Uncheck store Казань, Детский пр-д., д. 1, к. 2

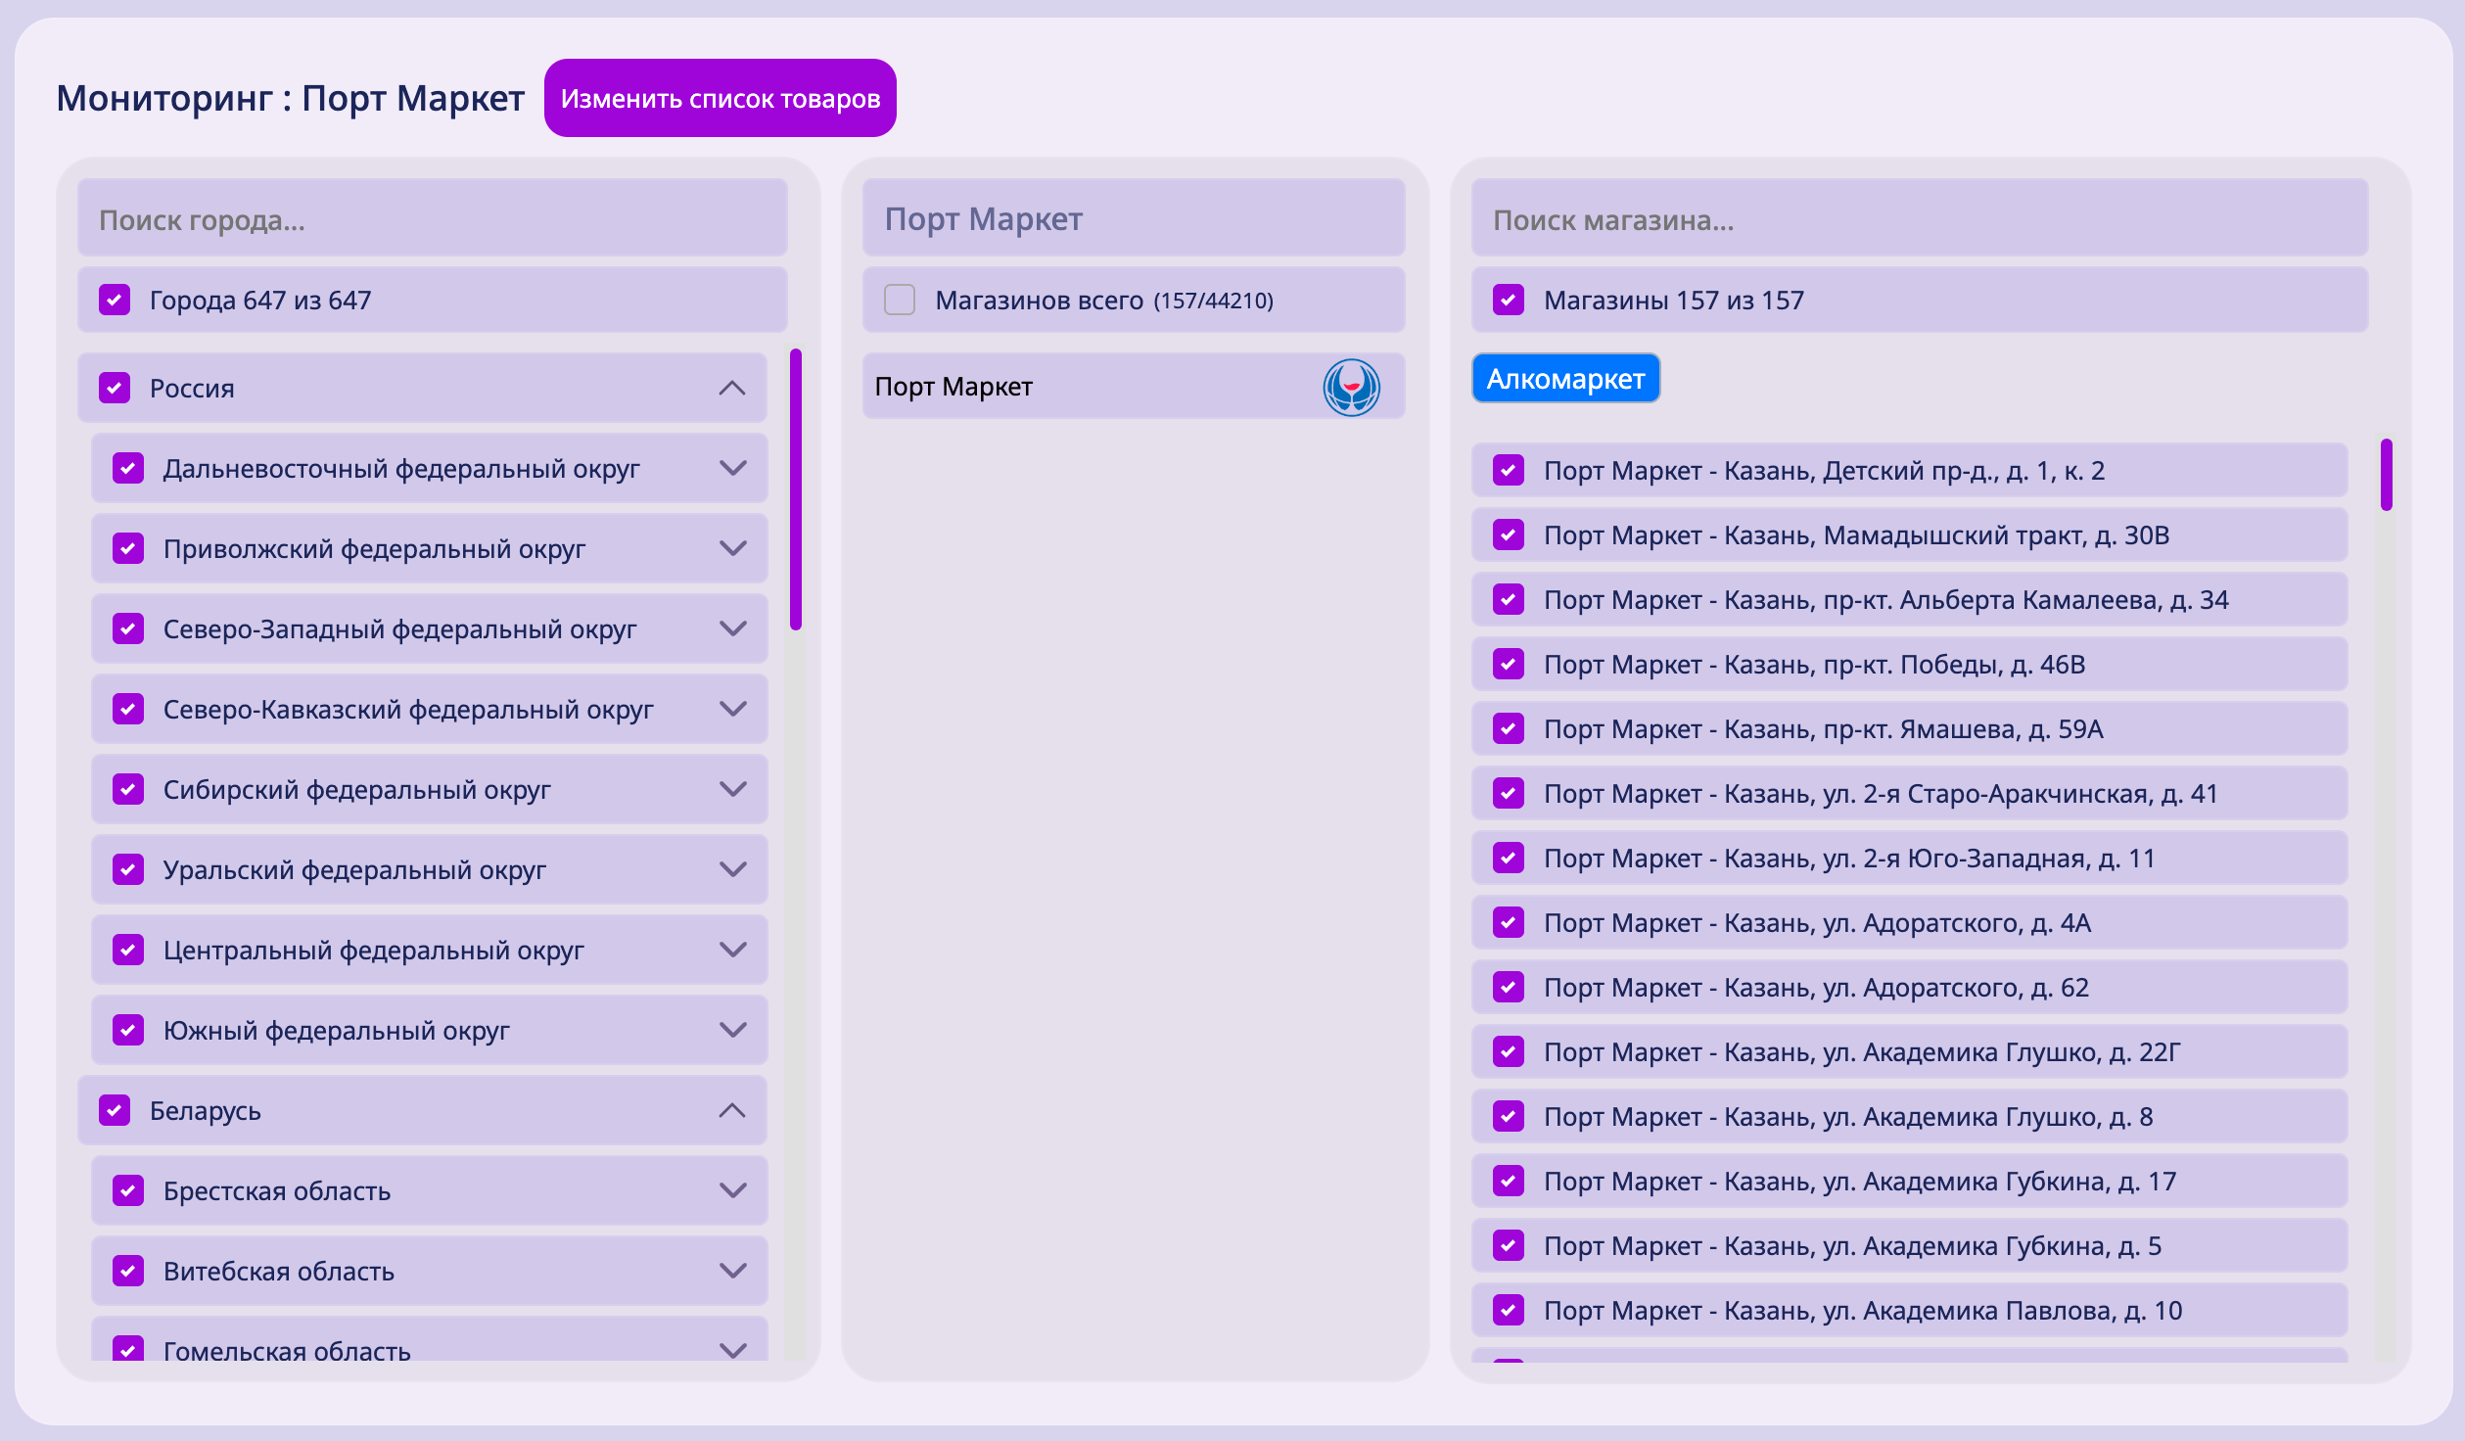[x=1509, y=470]
